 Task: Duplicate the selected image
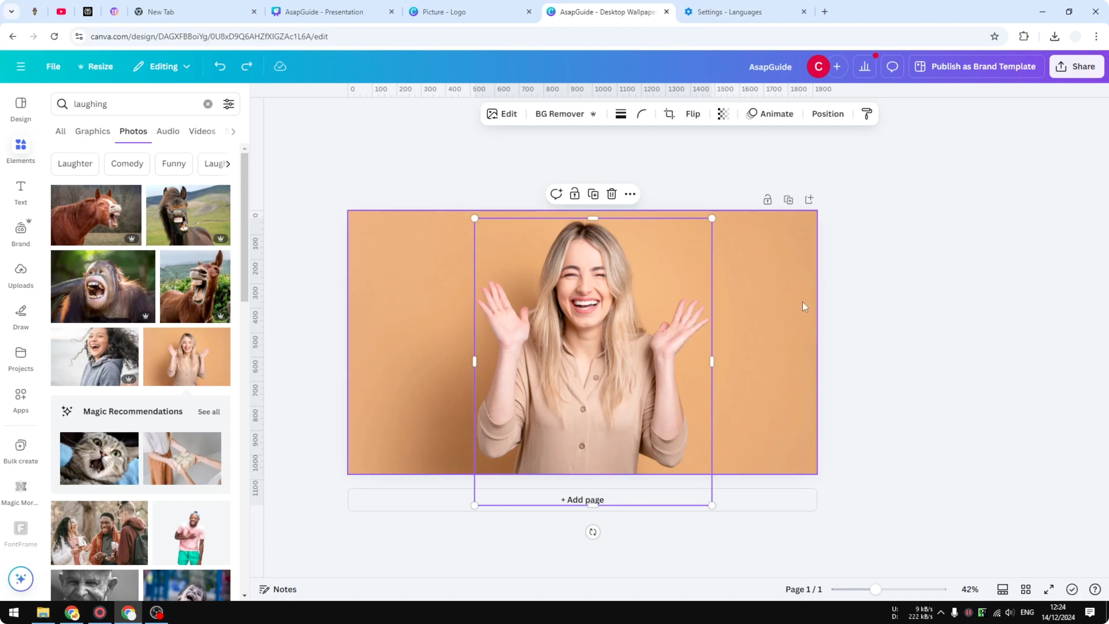(x=593, y=194)
